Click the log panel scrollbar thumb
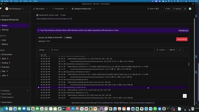Viewport: 199px width, 112px height. point(189,64)
